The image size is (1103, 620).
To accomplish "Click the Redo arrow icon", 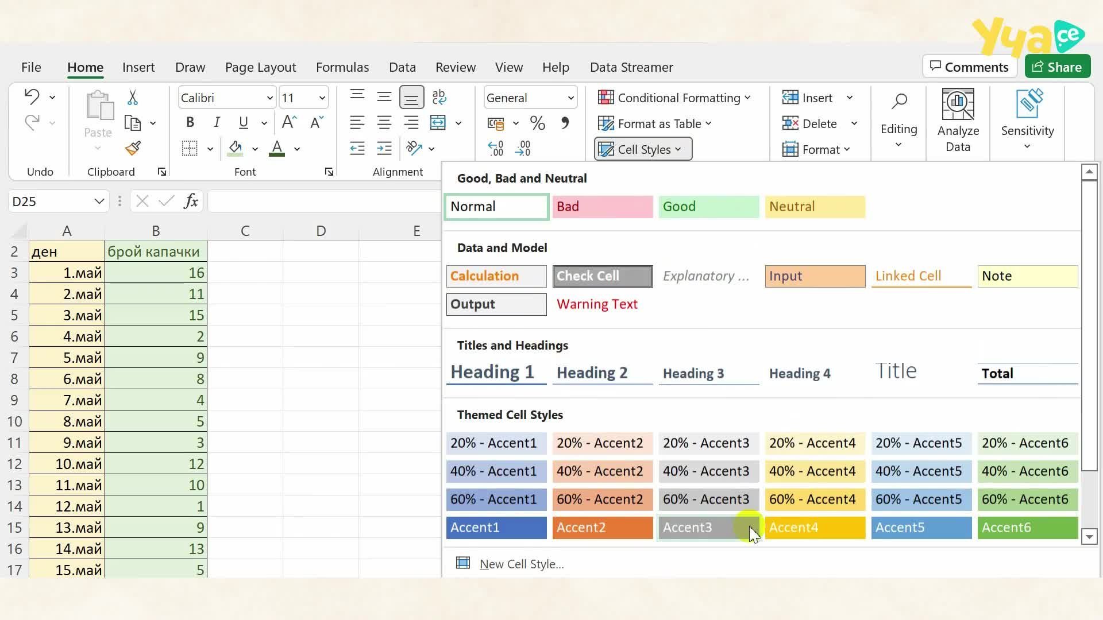I will (32, 122).
